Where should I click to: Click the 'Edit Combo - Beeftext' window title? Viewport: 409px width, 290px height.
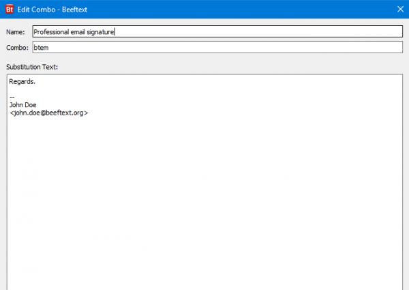(52, 10)
